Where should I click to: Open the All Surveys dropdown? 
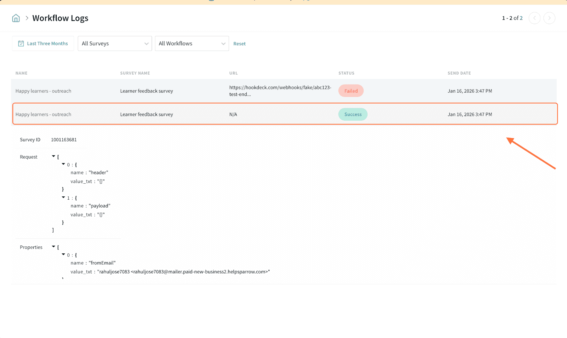click(115, 44)
